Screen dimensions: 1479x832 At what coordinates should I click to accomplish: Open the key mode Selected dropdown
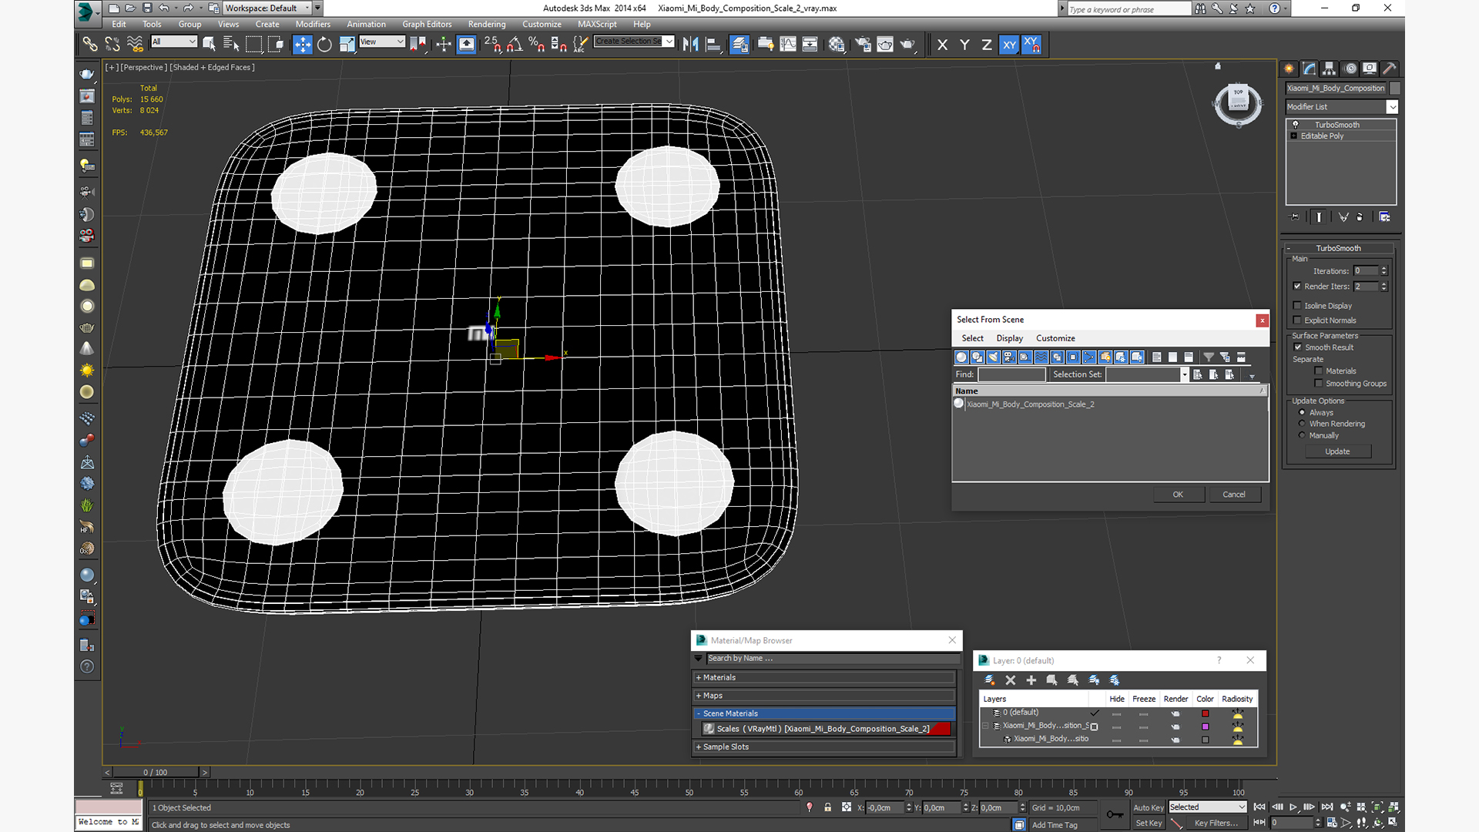pyautogui.click(x=1207, y=807)
